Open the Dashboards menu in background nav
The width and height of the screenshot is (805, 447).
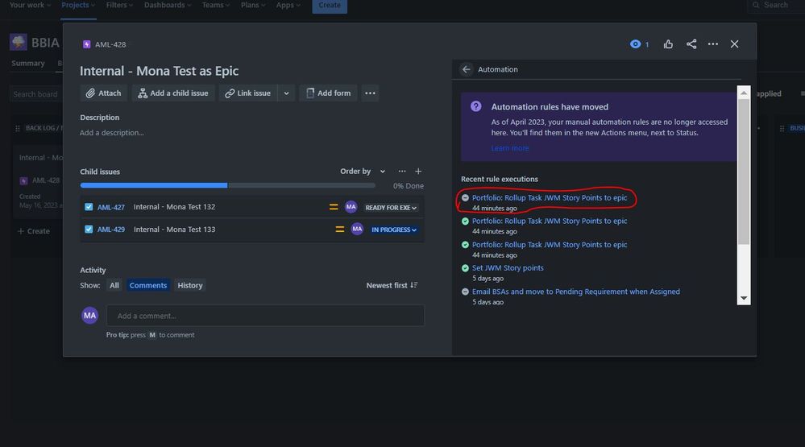[x=168, y=5]
